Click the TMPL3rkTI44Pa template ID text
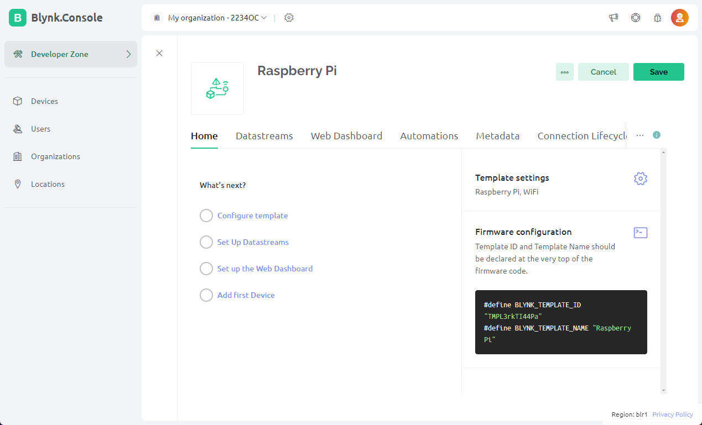This screenshot has height=425, width=702. (x=513, y=317)
